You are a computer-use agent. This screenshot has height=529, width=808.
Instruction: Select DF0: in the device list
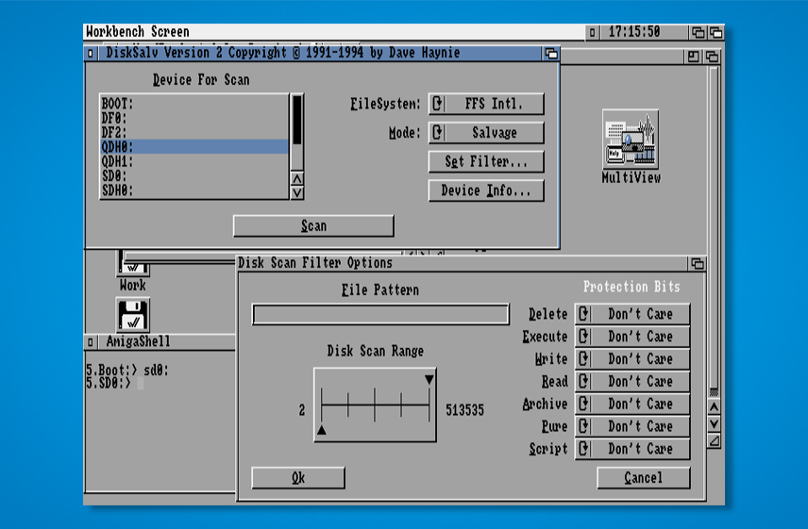(x=194, y=118)
